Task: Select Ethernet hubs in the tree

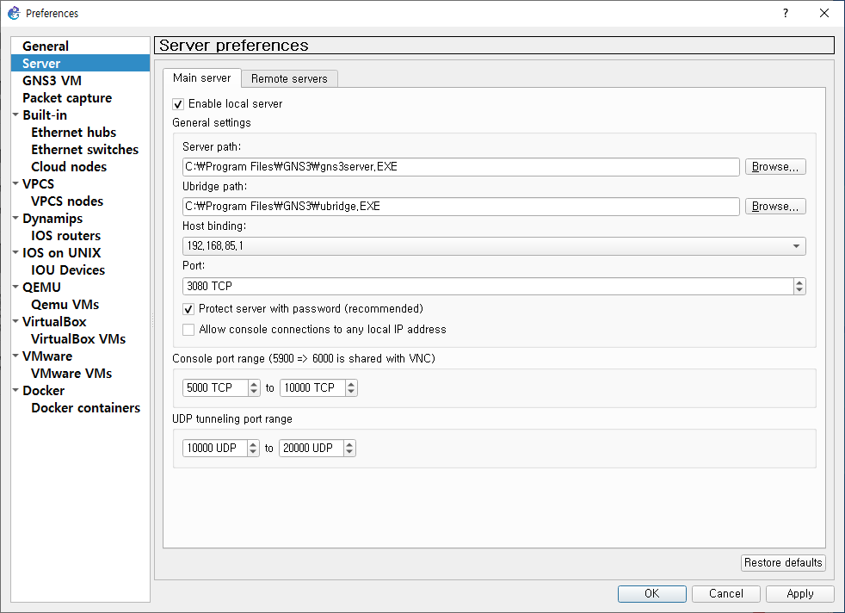Action: click(73, 133)
